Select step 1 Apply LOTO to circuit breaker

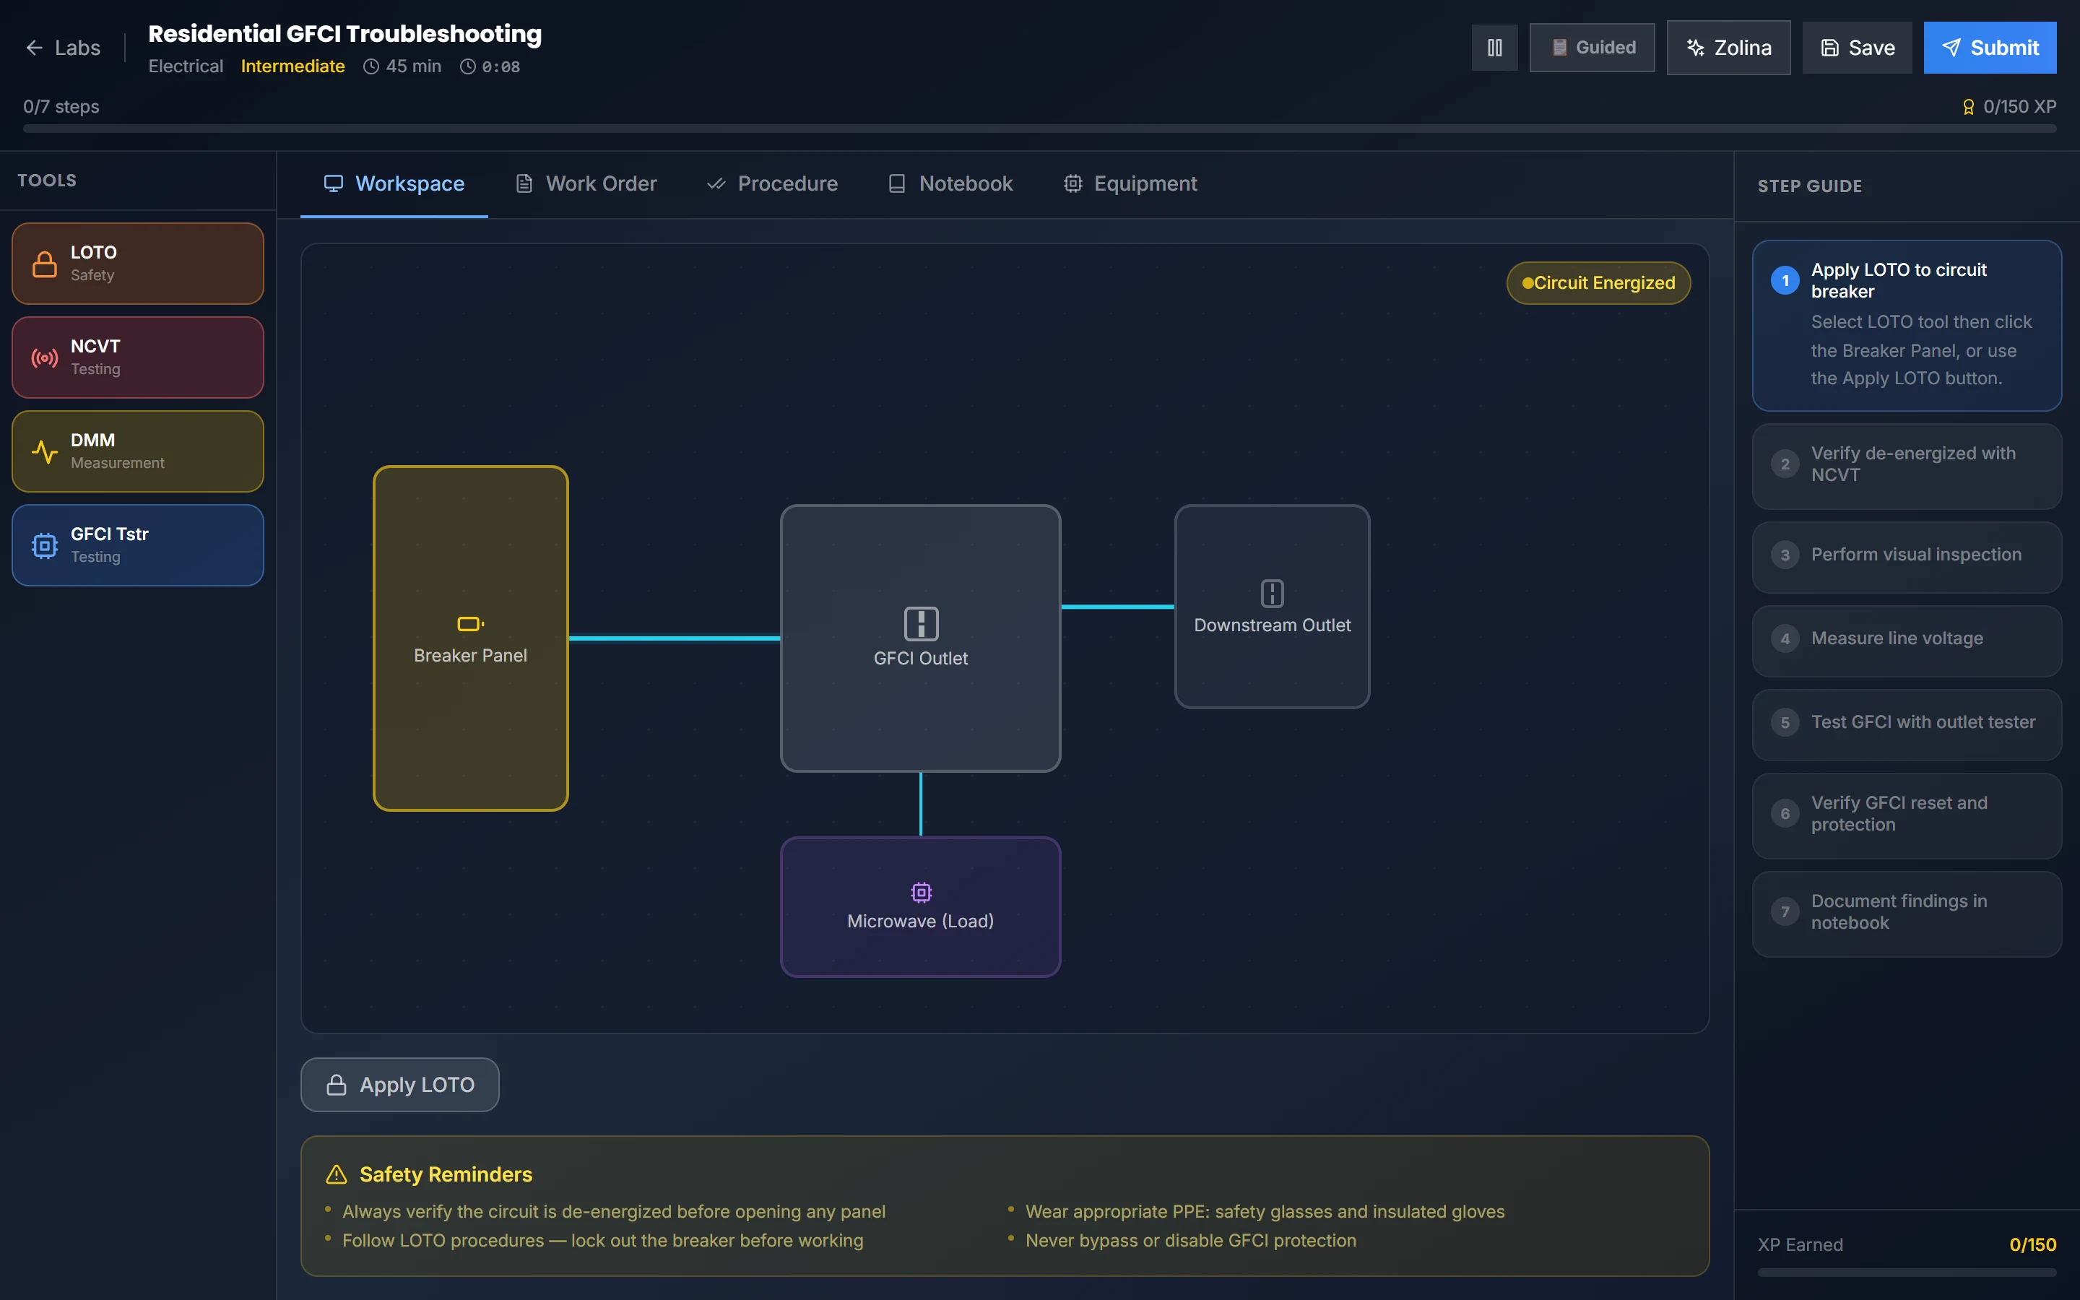point(1907,325)
